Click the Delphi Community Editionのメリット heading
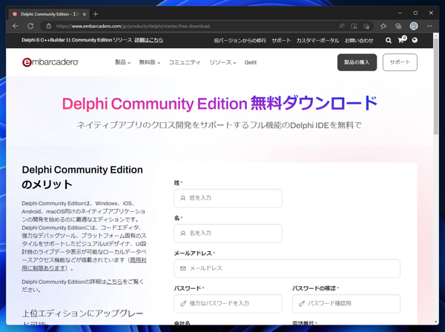The width and height of the screenshot is (445, 332). 82,177
